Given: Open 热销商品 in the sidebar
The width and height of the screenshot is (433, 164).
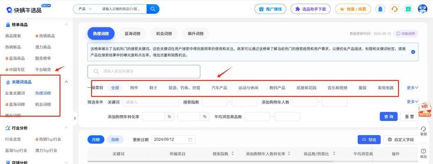Looking at the screenshot, I should point(45,36).
